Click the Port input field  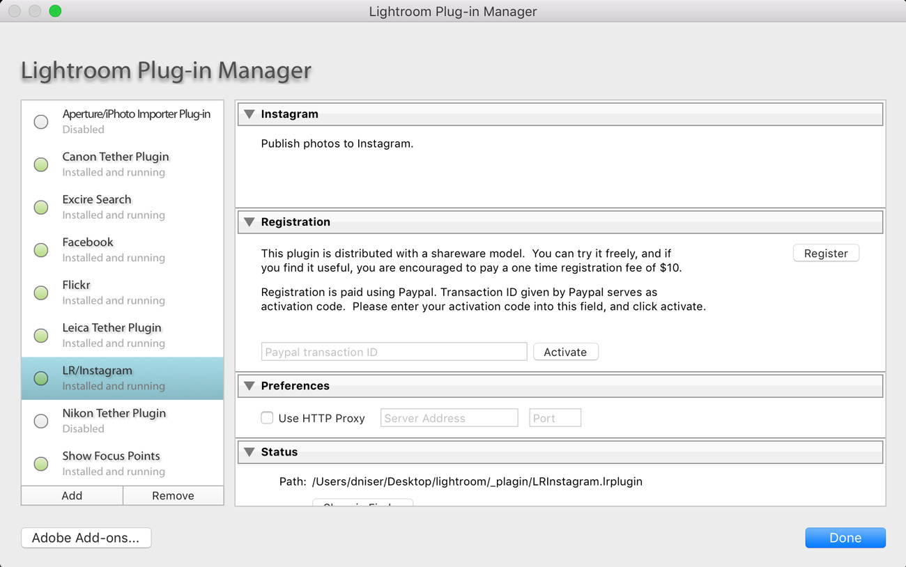click(555, 418)
